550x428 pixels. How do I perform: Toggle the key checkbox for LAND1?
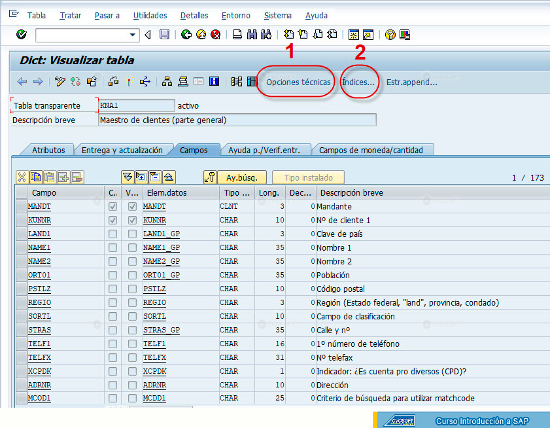[112, 234]
